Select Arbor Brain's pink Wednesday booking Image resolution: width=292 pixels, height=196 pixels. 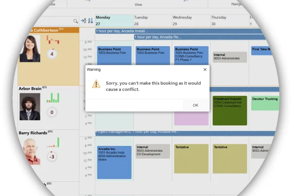click(191, 119)
